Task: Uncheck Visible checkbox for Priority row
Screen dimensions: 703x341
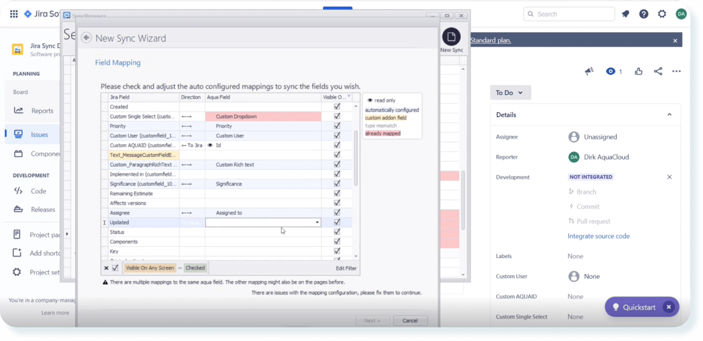Action: tap(337, 126)
